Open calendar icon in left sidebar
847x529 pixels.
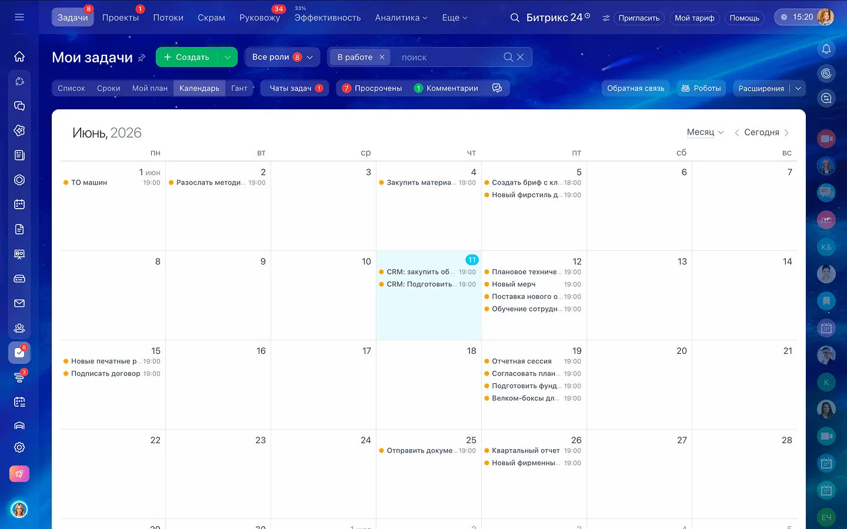pyautogui.click(x=19, y=205)
